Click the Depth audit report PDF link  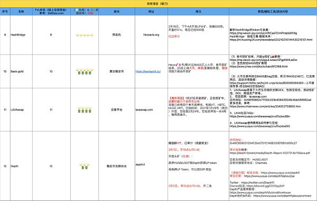(269, 153)
